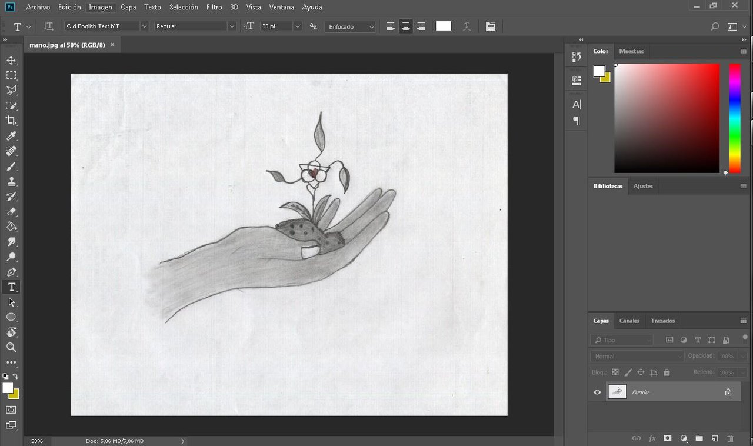Switch to the Trazados tab
This screenshot has width=753, height=446.
pos(663,321)
